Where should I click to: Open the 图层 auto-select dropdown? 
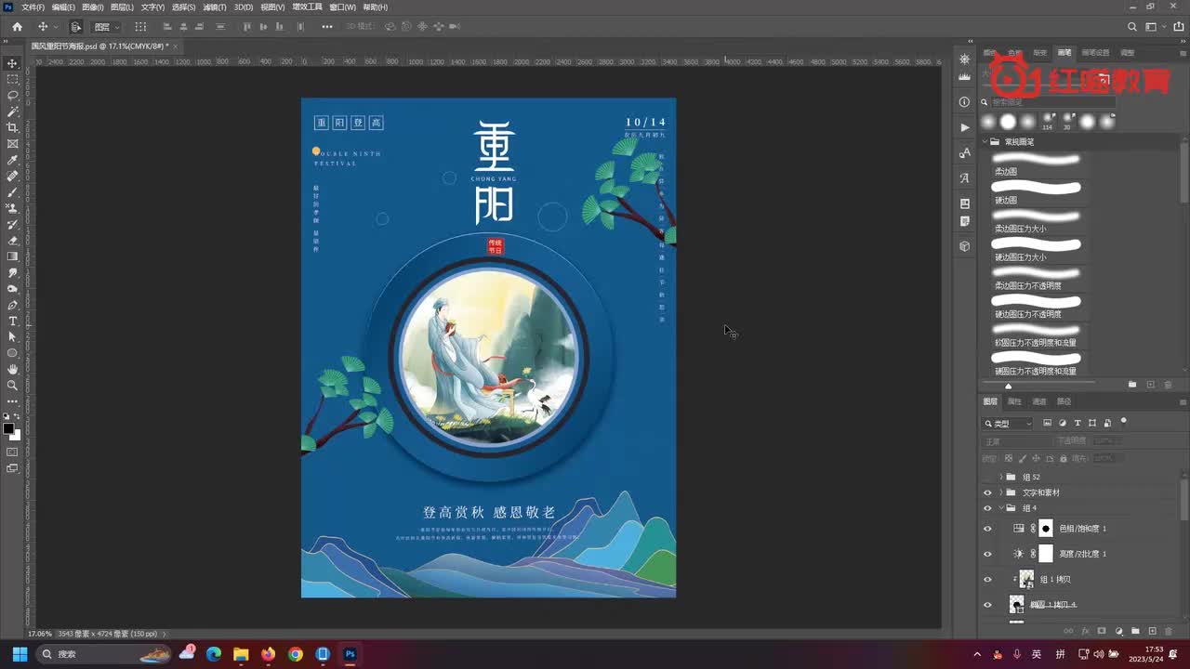106,27
